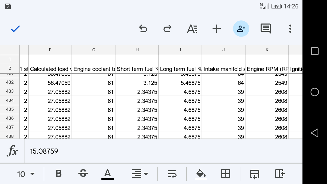
Task: Undo the last action
Action: tap(143, 29)
